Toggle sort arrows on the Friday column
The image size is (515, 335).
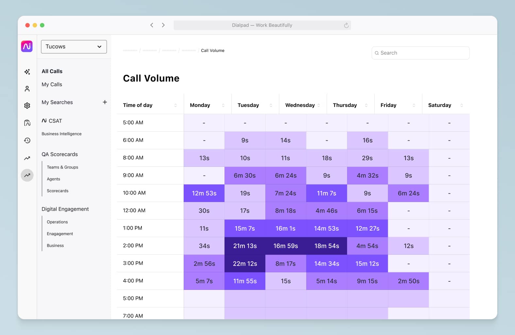coord(414,105)
